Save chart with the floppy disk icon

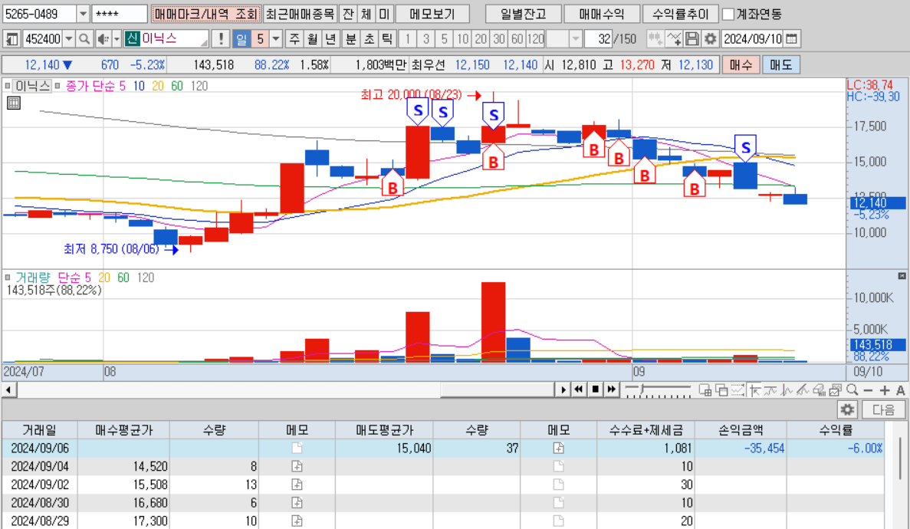692,39
